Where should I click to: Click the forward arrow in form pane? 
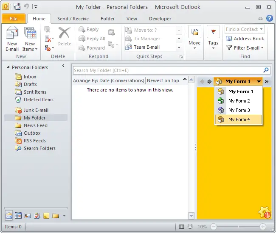209,81
